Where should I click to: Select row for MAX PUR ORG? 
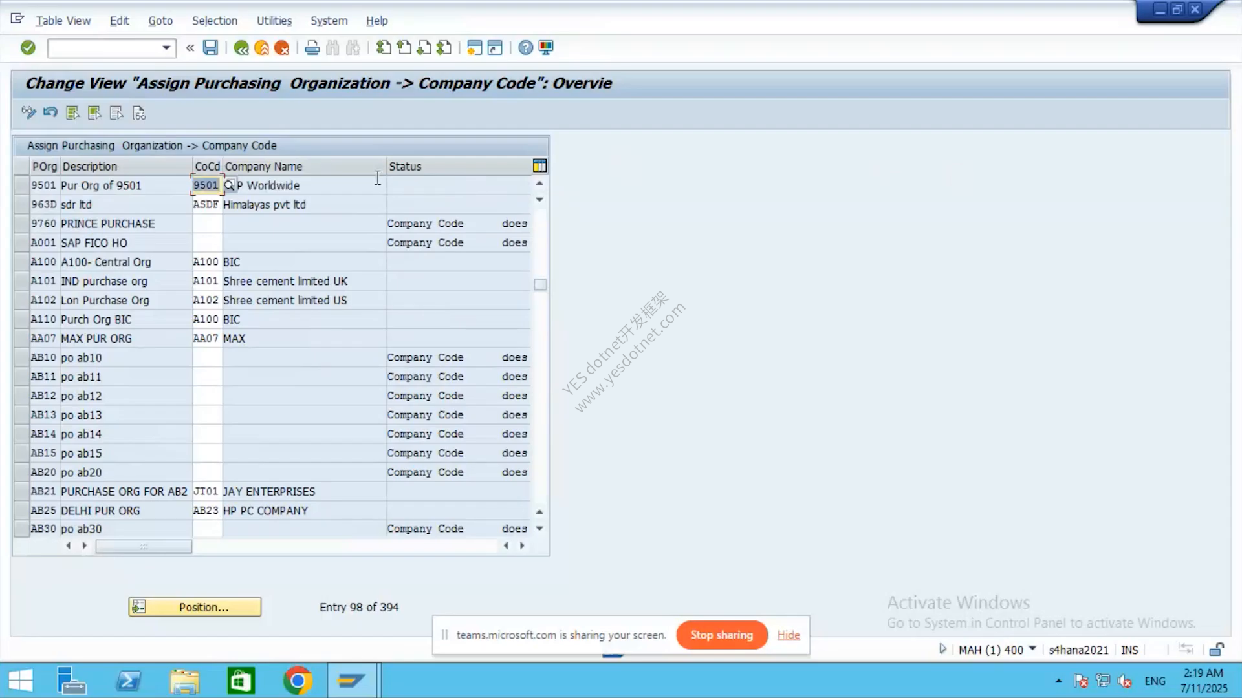(x=22, y=339)
